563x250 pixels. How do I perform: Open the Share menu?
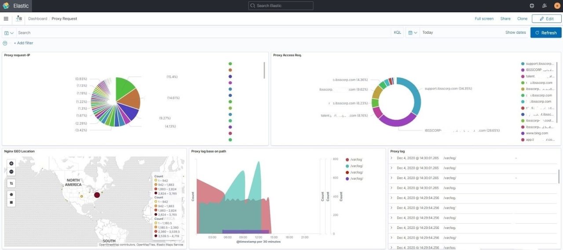click(505, 18)
